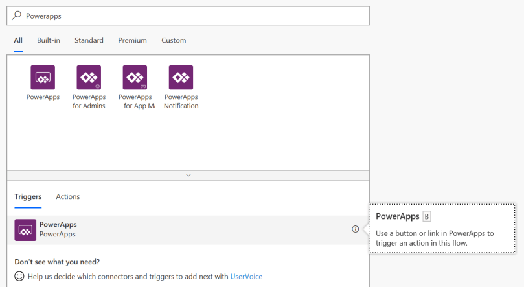
Task: Go to the Custom tab
Action: click(x=174, y=40)
